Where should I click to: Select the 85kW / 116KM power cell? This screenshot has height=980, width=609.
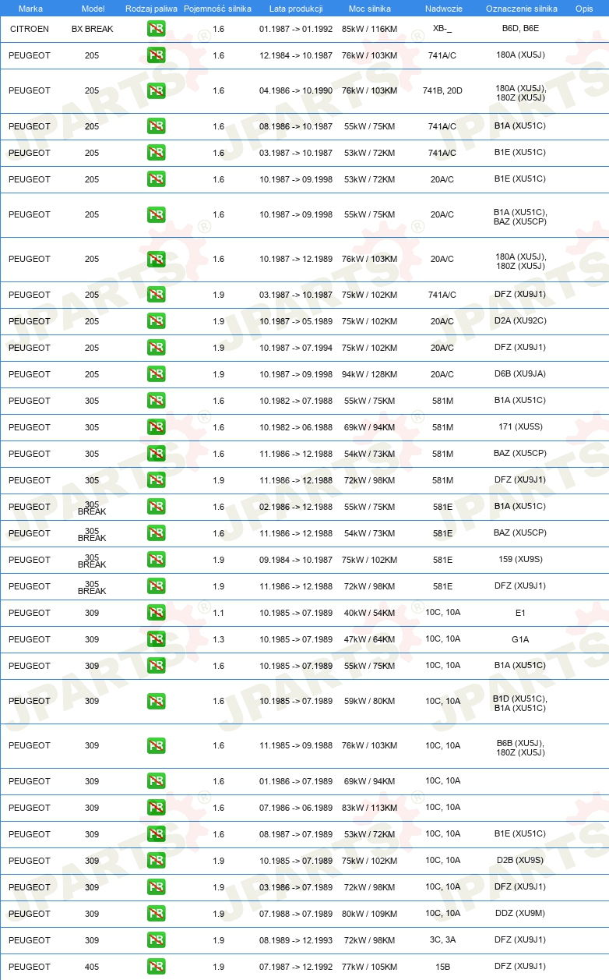pos(370,28)
